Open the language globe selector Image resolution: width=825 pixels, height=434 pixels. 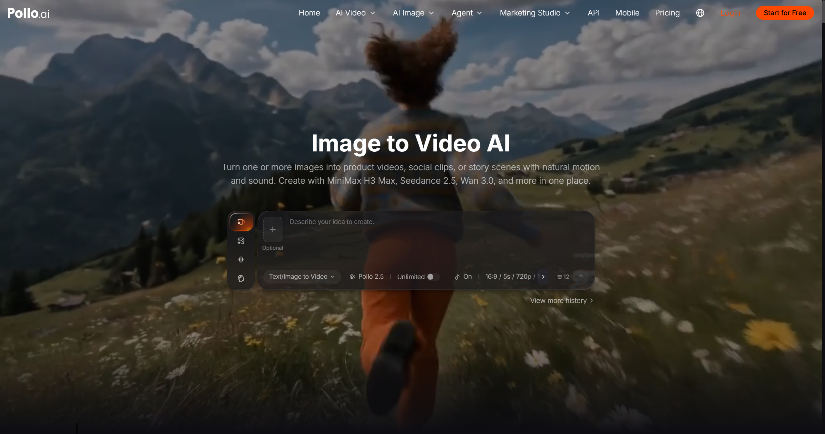(700, 13)
